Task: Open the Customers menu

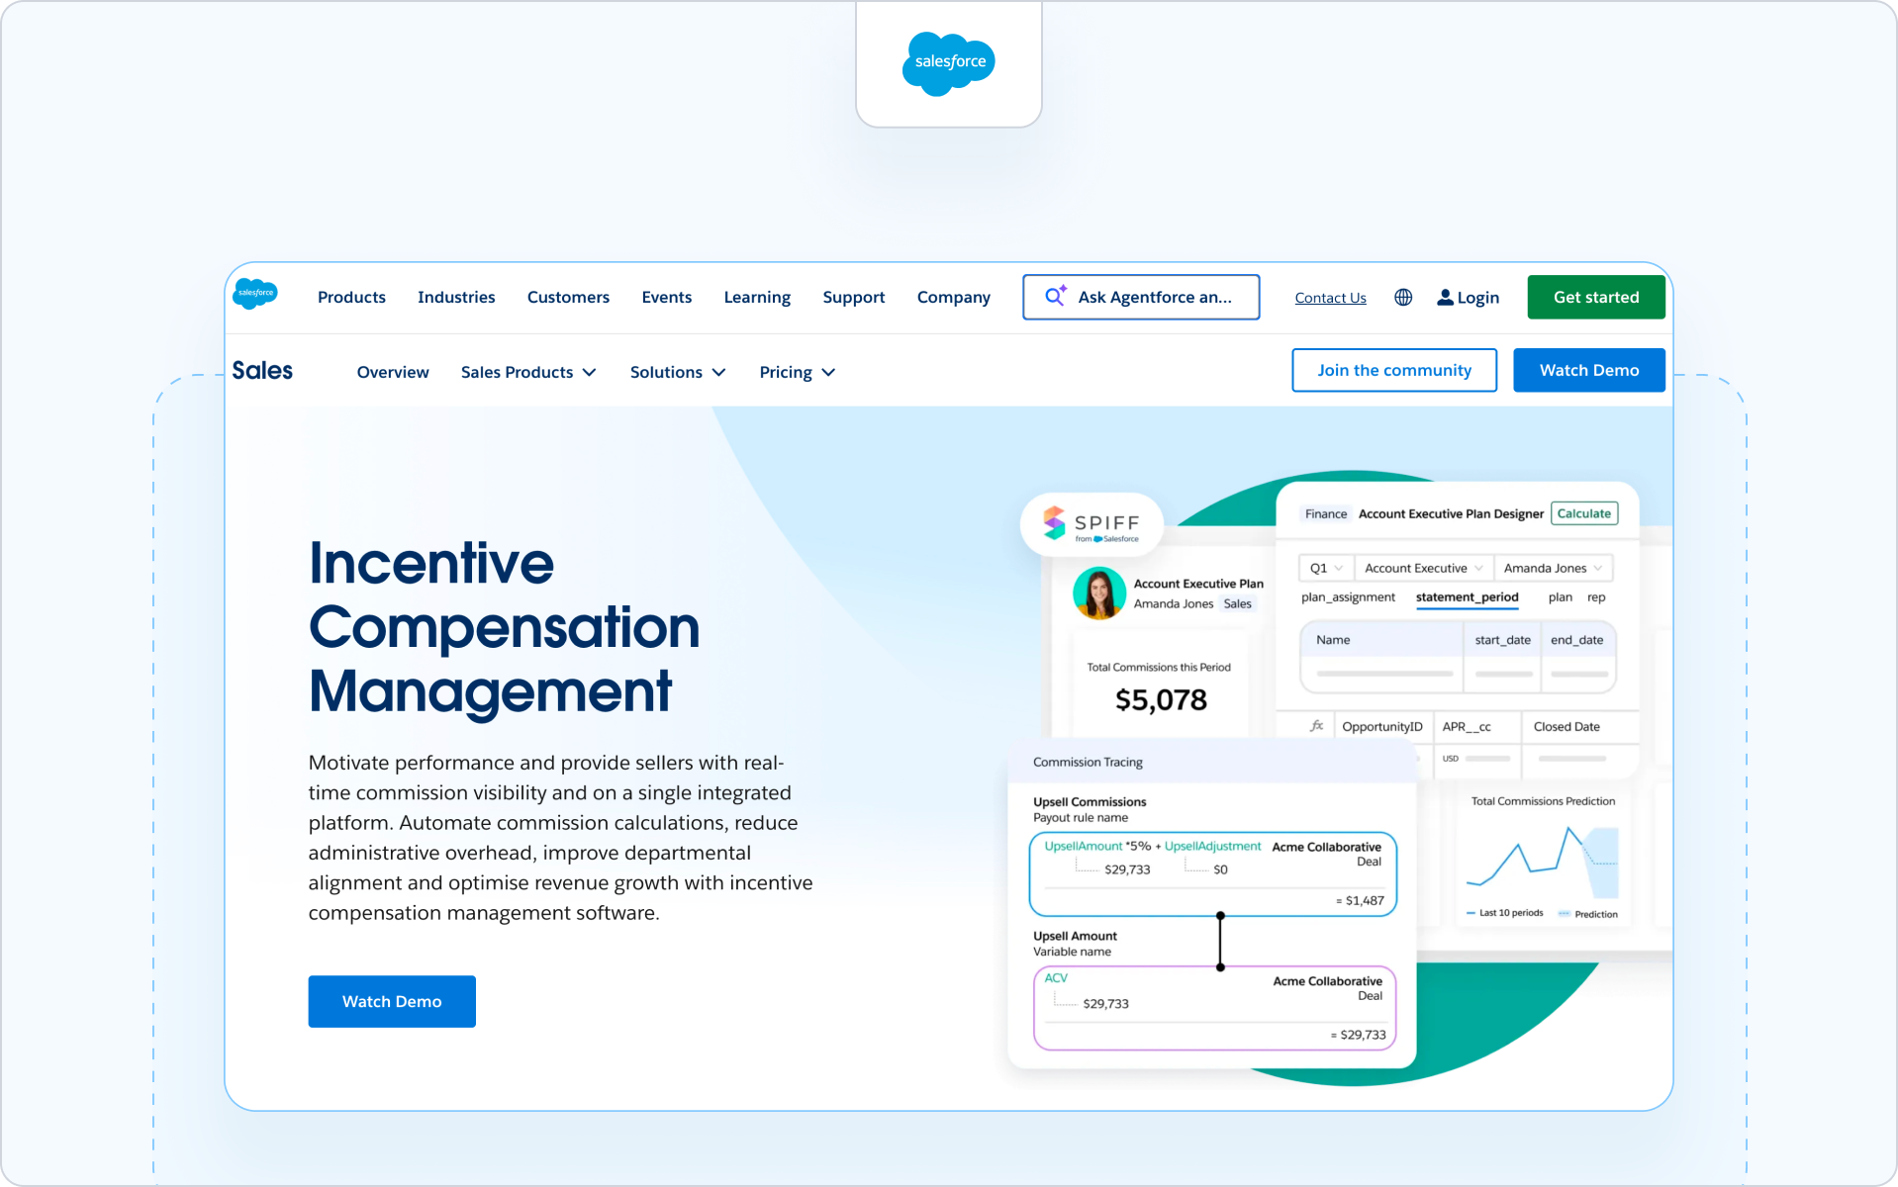Action: (568, 297)
